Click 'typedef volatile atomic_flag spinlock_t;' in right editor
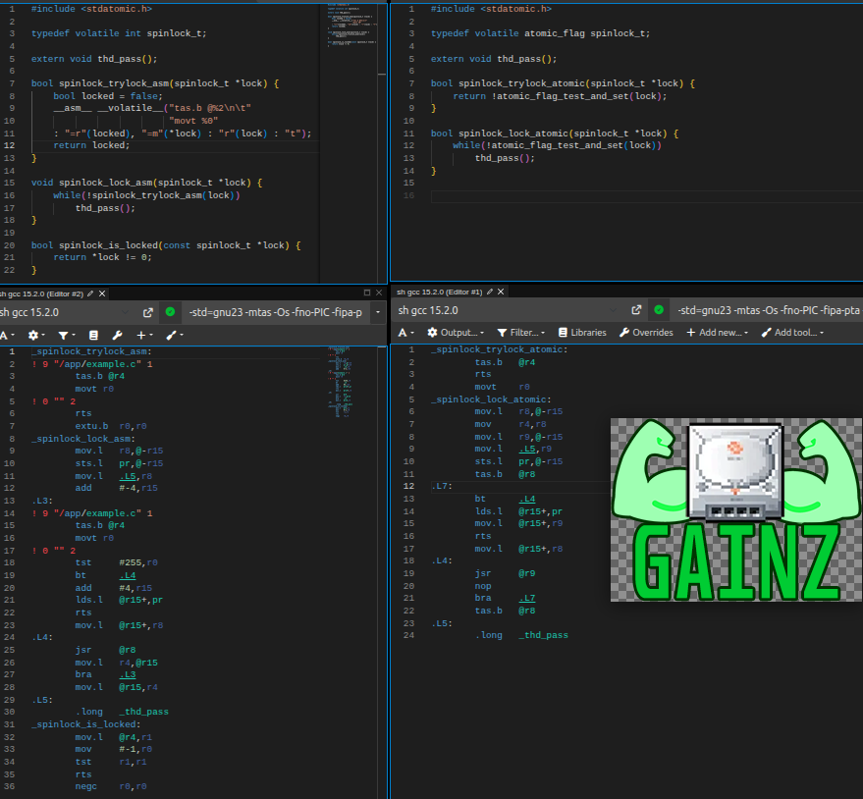The image size is (863, 799). click(x=540, y=33)
